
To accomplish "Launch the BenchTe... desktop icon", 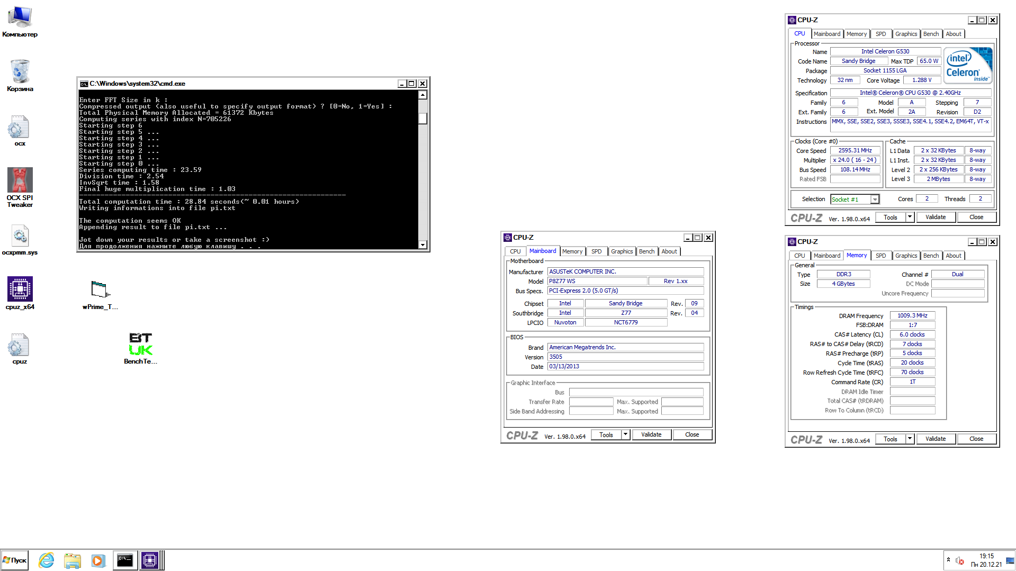I will (140, 348).
